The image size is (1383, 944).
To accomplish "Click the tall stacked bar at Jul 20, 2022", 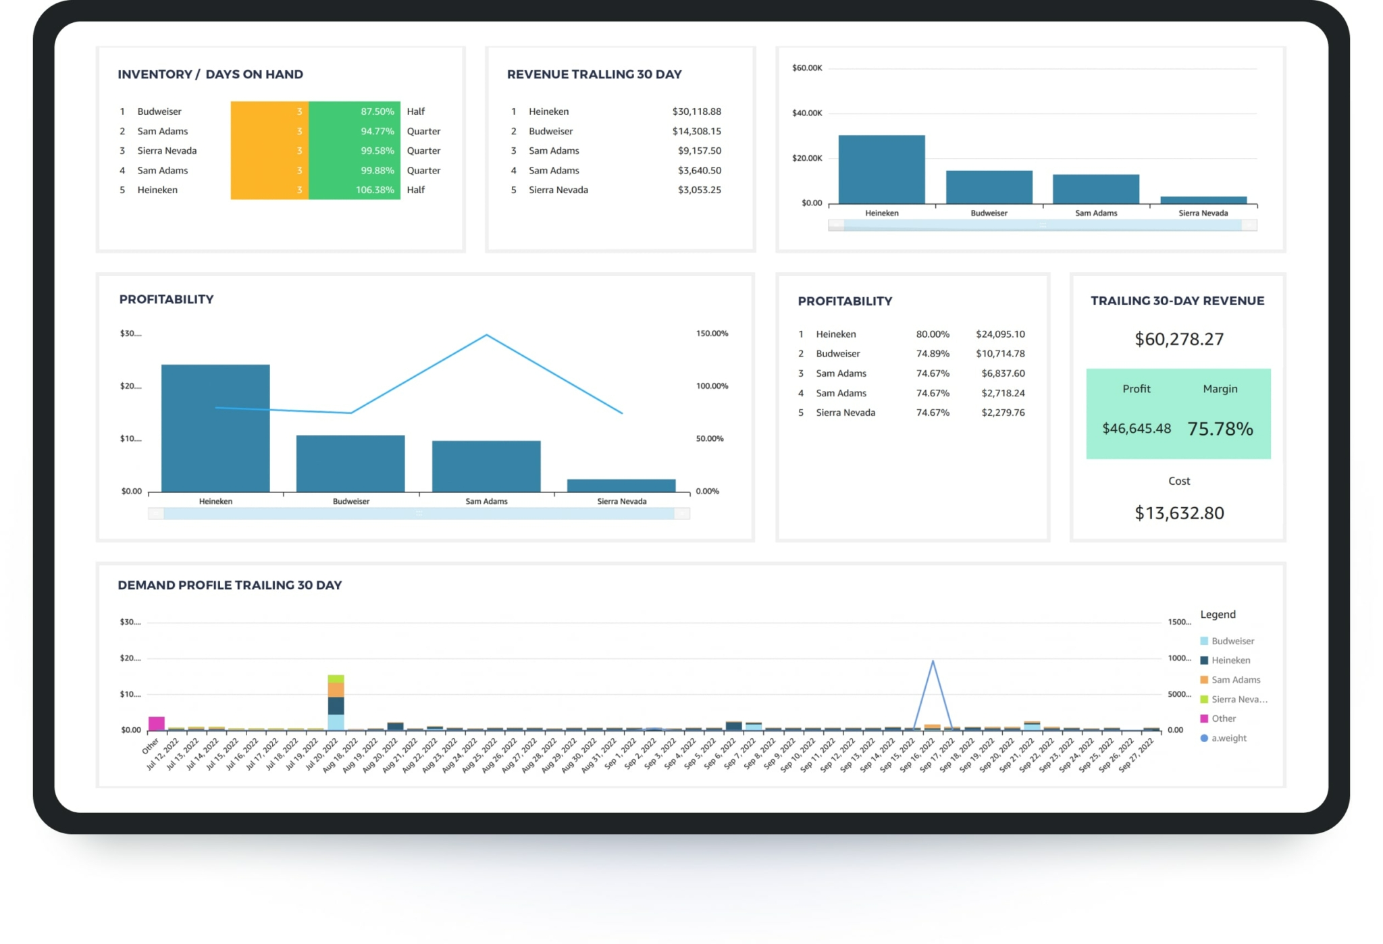I will click(x=337, y=702).
